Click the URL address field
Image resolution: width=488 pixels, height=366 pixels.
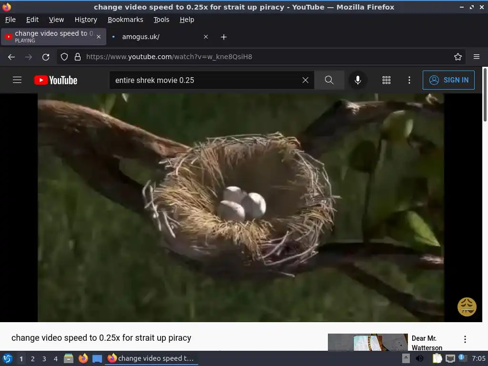(262, 57)
